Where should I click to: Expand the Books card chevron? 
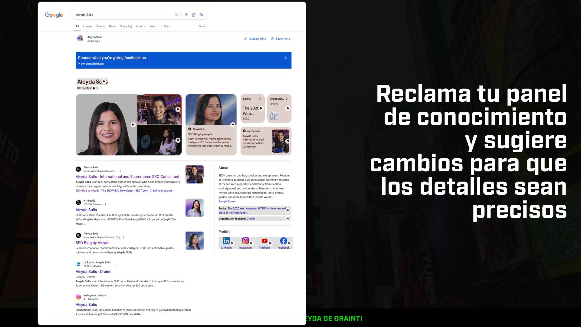click(x=260, y=99)
